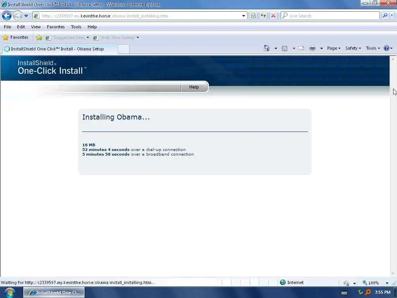Click the Internet security zone status
Viewport: 397px width, 298px height.
(292, 282)
